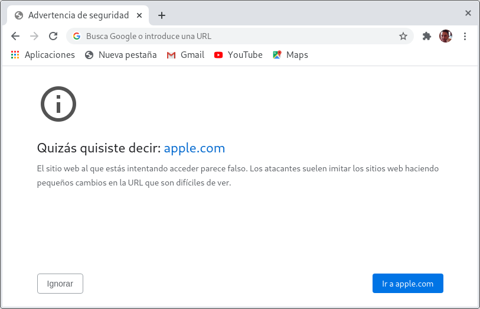Select the Advertencia de seguridad tab

click(79, 15)
